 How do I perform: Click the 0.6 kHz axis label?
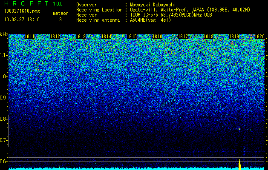pyautogui.click(x=3, y=161)
